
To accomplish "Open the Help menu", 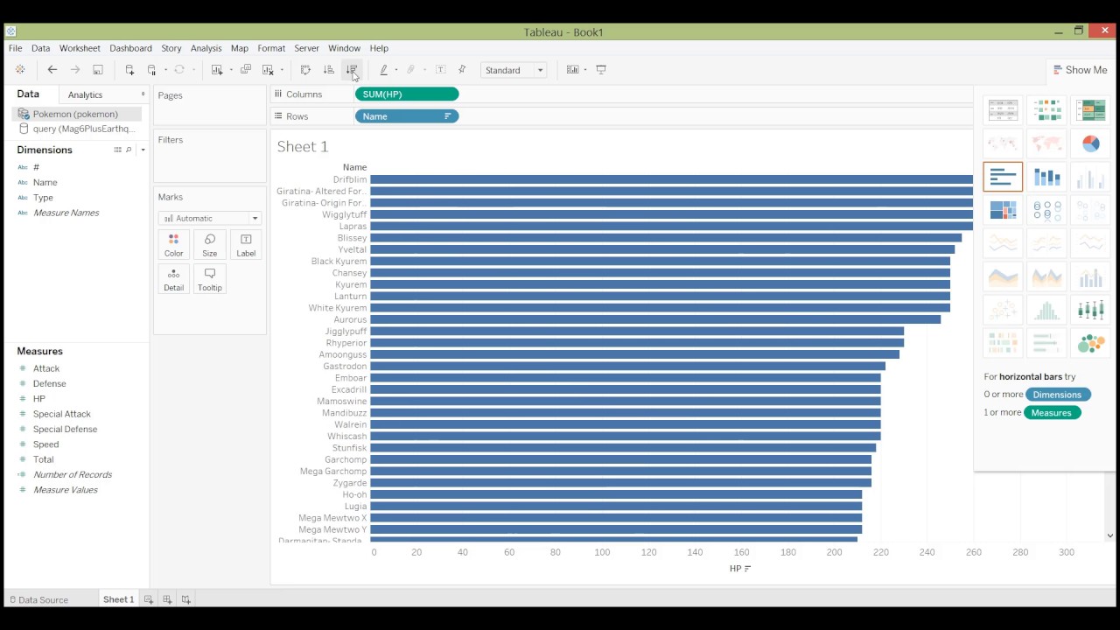I will point(379,48).
